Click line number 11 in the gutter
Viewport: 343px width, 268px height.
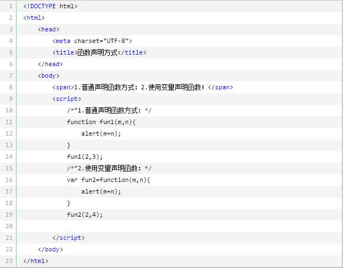tap(9, 122)
